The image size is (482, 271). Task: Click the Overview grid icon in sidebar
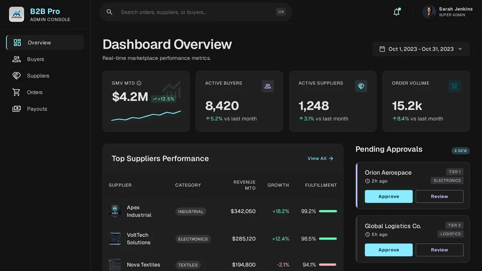point(17,43)
